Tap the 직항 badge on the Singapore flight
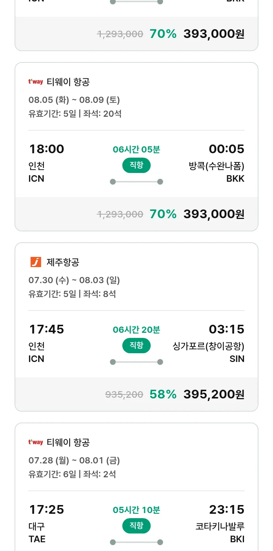Screen dimensions: 273x551 click(136, 346)
